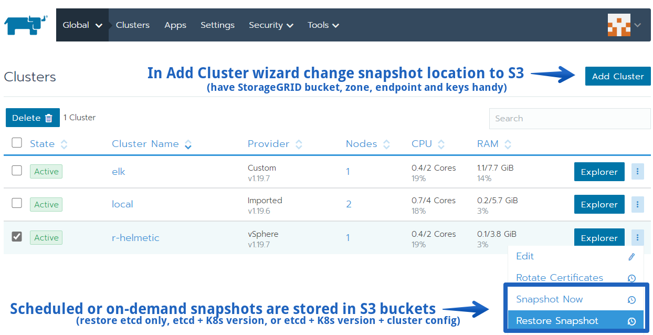Open Explorer for the r-helmetic cluster
This screenshot has height=335, width=653.
click(x=599, y=238)
